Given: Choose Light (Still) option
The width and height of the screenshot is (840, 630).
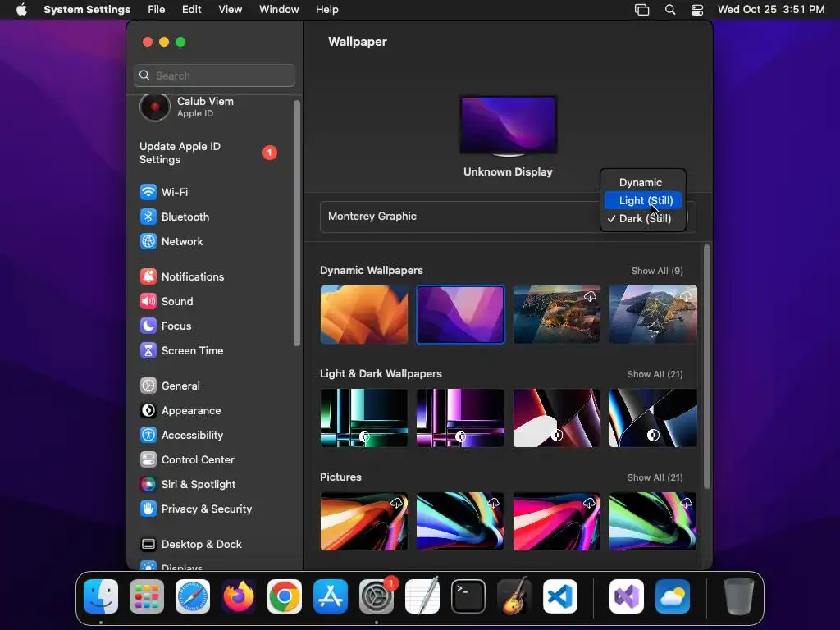Looking at the screenshot, I should 643,200.
